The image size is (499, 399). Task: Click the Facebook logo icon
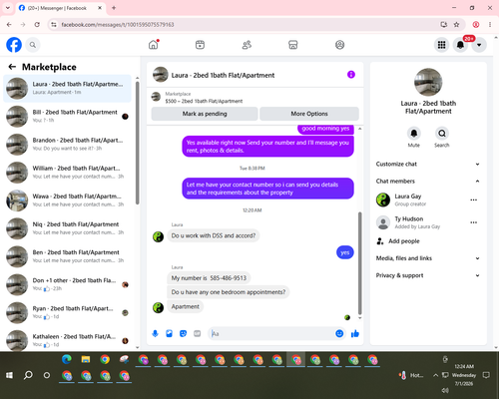(x=14, y=45)
